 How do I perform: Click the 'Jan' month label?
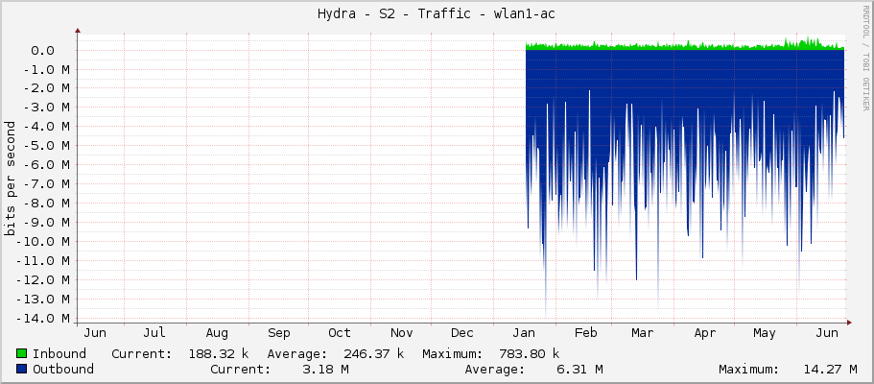tap(524, 333)
